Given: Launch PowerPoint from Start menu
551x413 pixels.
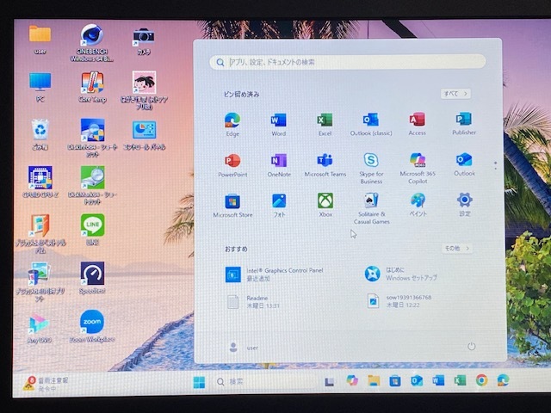Looking at the screenshot, I should (x=232, y=165).
